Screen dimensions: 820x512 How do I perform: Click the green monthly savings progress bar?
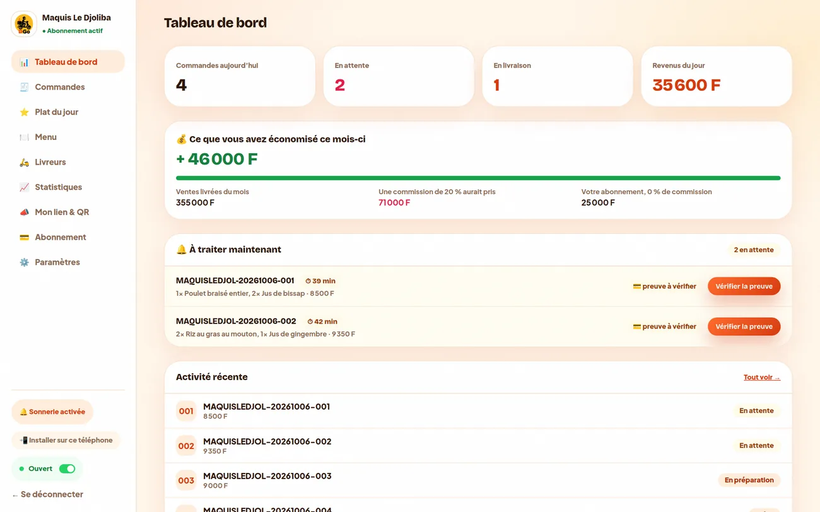pyautogui.click(x=478, y=178)
